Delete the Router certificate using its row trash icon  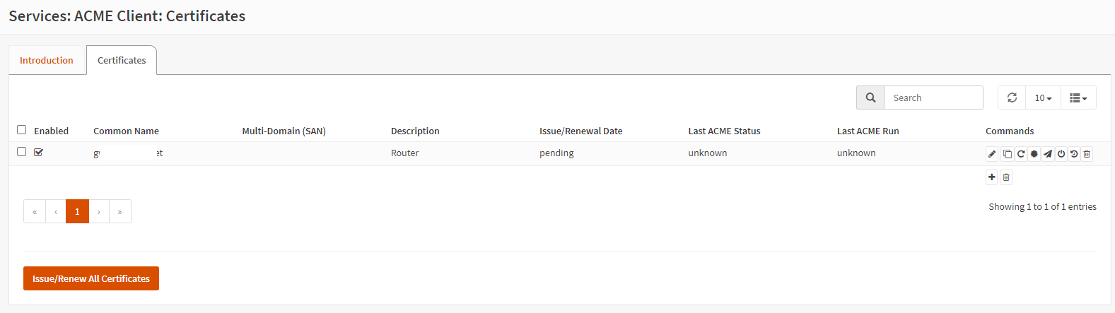point(1087,154)
